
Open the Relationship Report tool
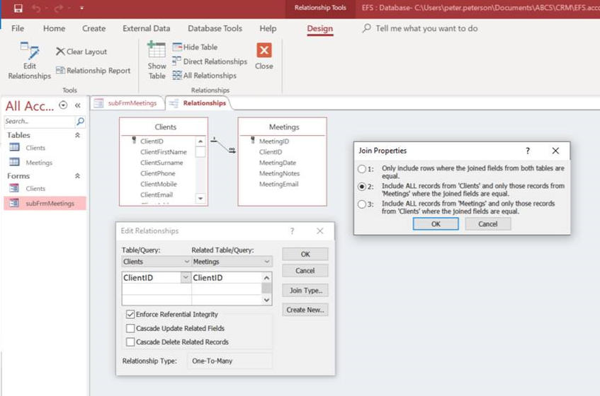pyautogui.click(x=93, y=71)
